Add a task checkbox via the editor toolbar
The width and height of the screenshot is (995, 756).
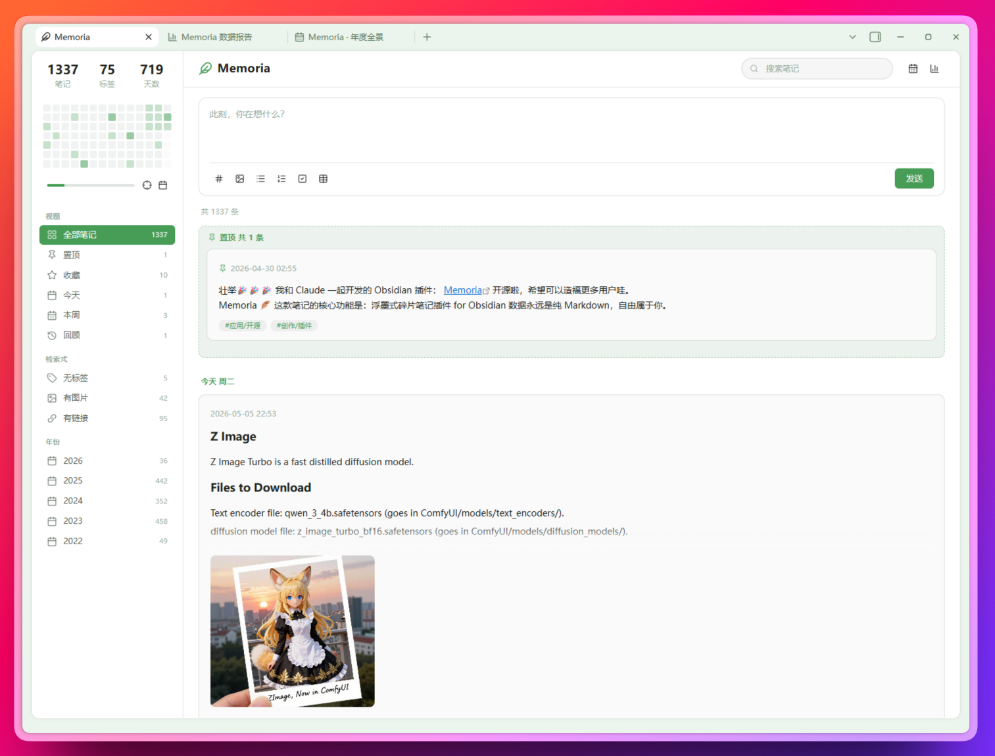pos(303,179)
